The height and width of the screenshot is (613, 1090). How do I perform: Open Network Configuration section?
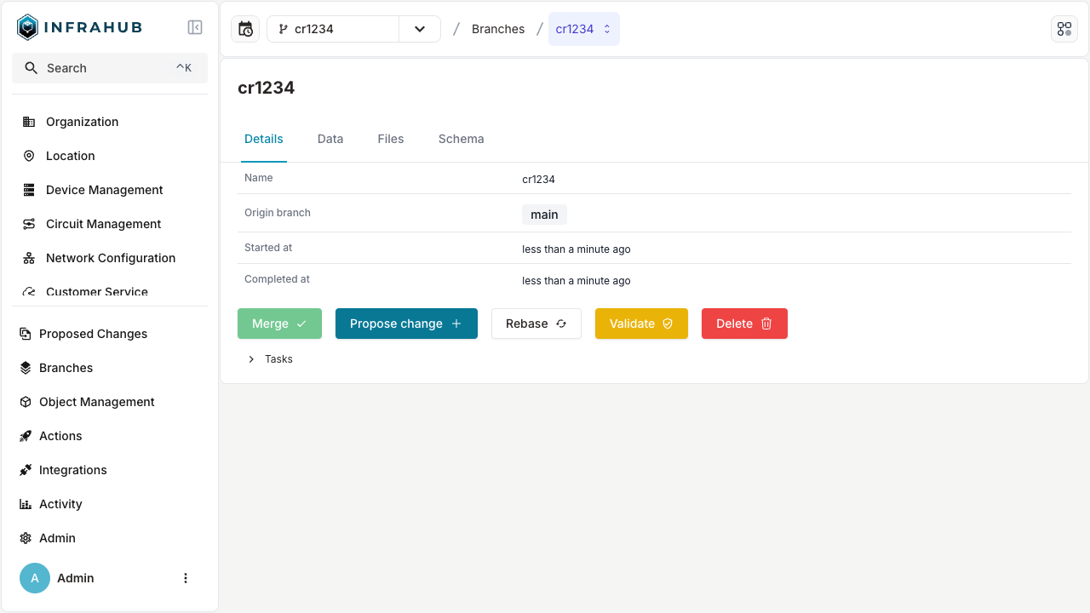[110, 258]
